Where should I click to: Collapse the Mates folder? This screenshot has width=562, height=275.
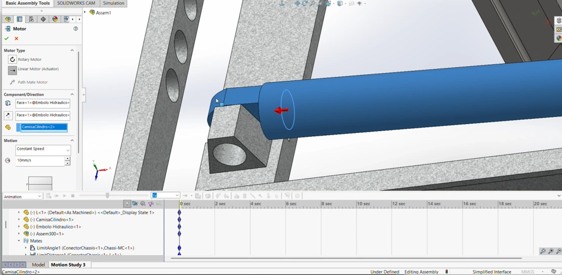(x=19, y=241)
